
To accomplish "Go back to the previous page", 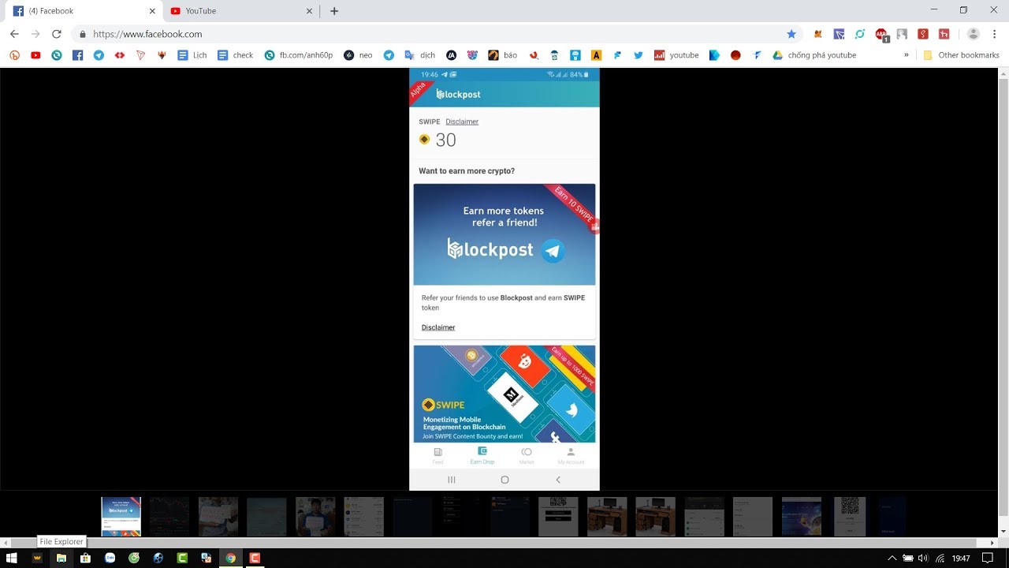I will click(14, 34).
